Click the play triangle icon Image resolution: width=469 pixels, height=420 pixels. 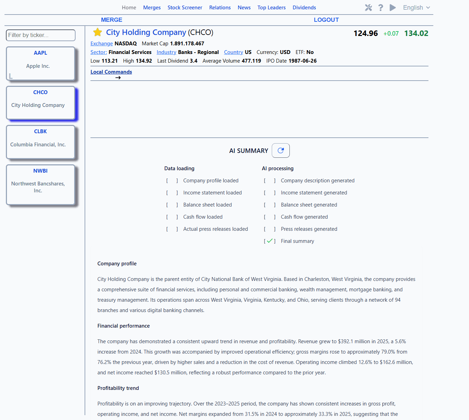393,8
